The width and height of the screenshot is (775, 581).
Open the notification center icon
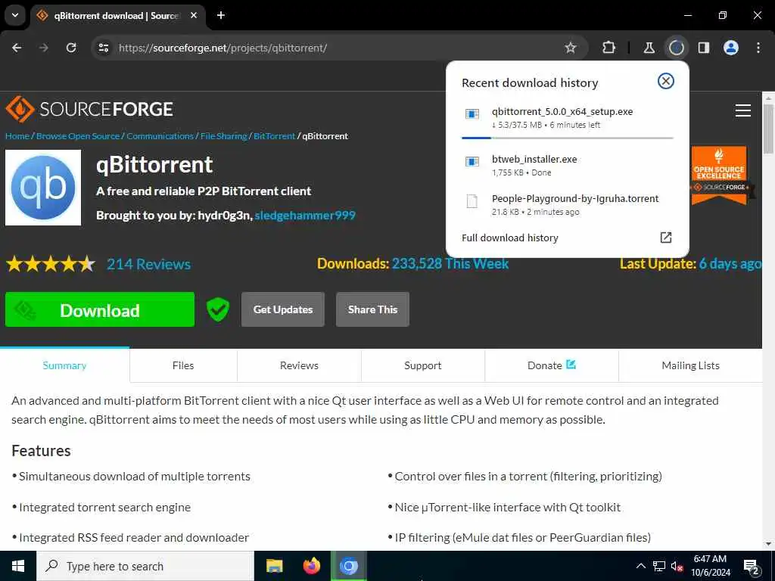click(x=752, y=567)
